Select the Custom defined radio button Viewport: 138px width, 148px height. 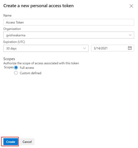click(x=16, y=73)
